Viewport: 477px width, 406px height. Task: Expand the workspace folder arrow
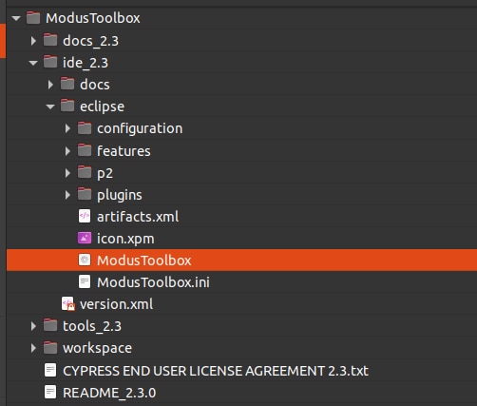point(33,348)
